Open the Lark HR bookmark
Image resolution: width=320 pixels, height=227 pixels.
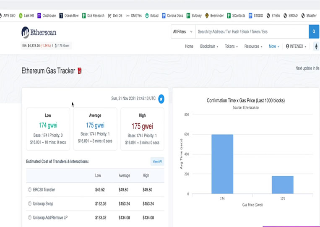click(26, 16)
